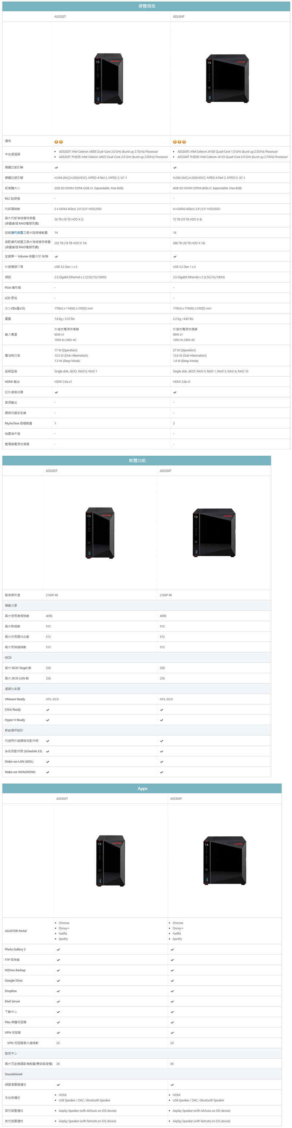Click AS5202T checkmark for Photo Gallery 3

(58, 949)
